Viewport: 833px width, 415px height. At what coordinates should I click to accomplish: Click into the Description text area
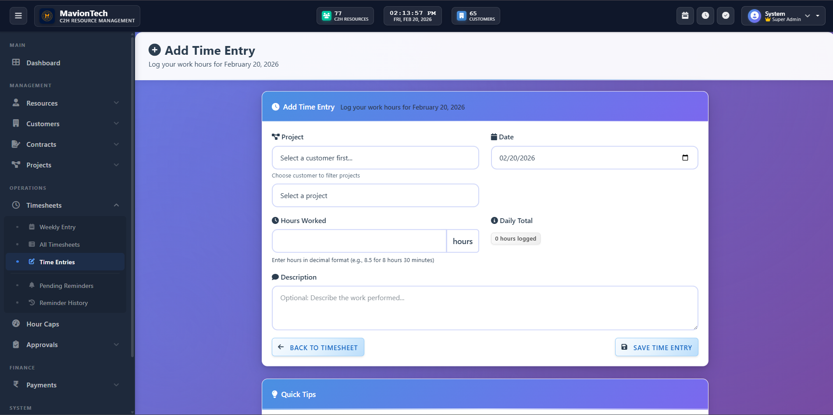click(484, 308)
